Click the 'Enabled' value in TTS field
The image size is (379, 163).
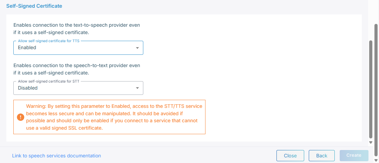[27, 47]
